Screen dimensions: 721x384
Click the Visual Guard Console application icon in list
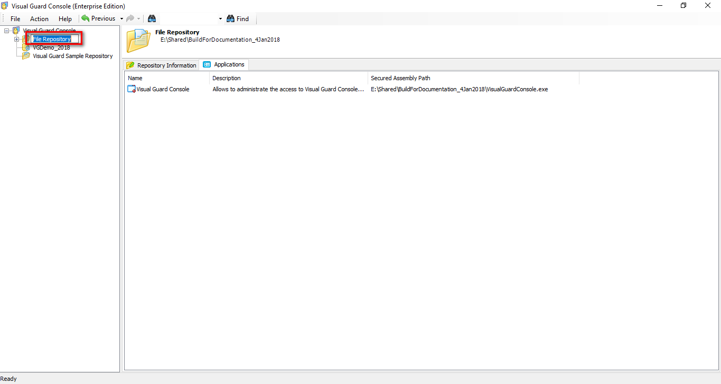point(131,89)
